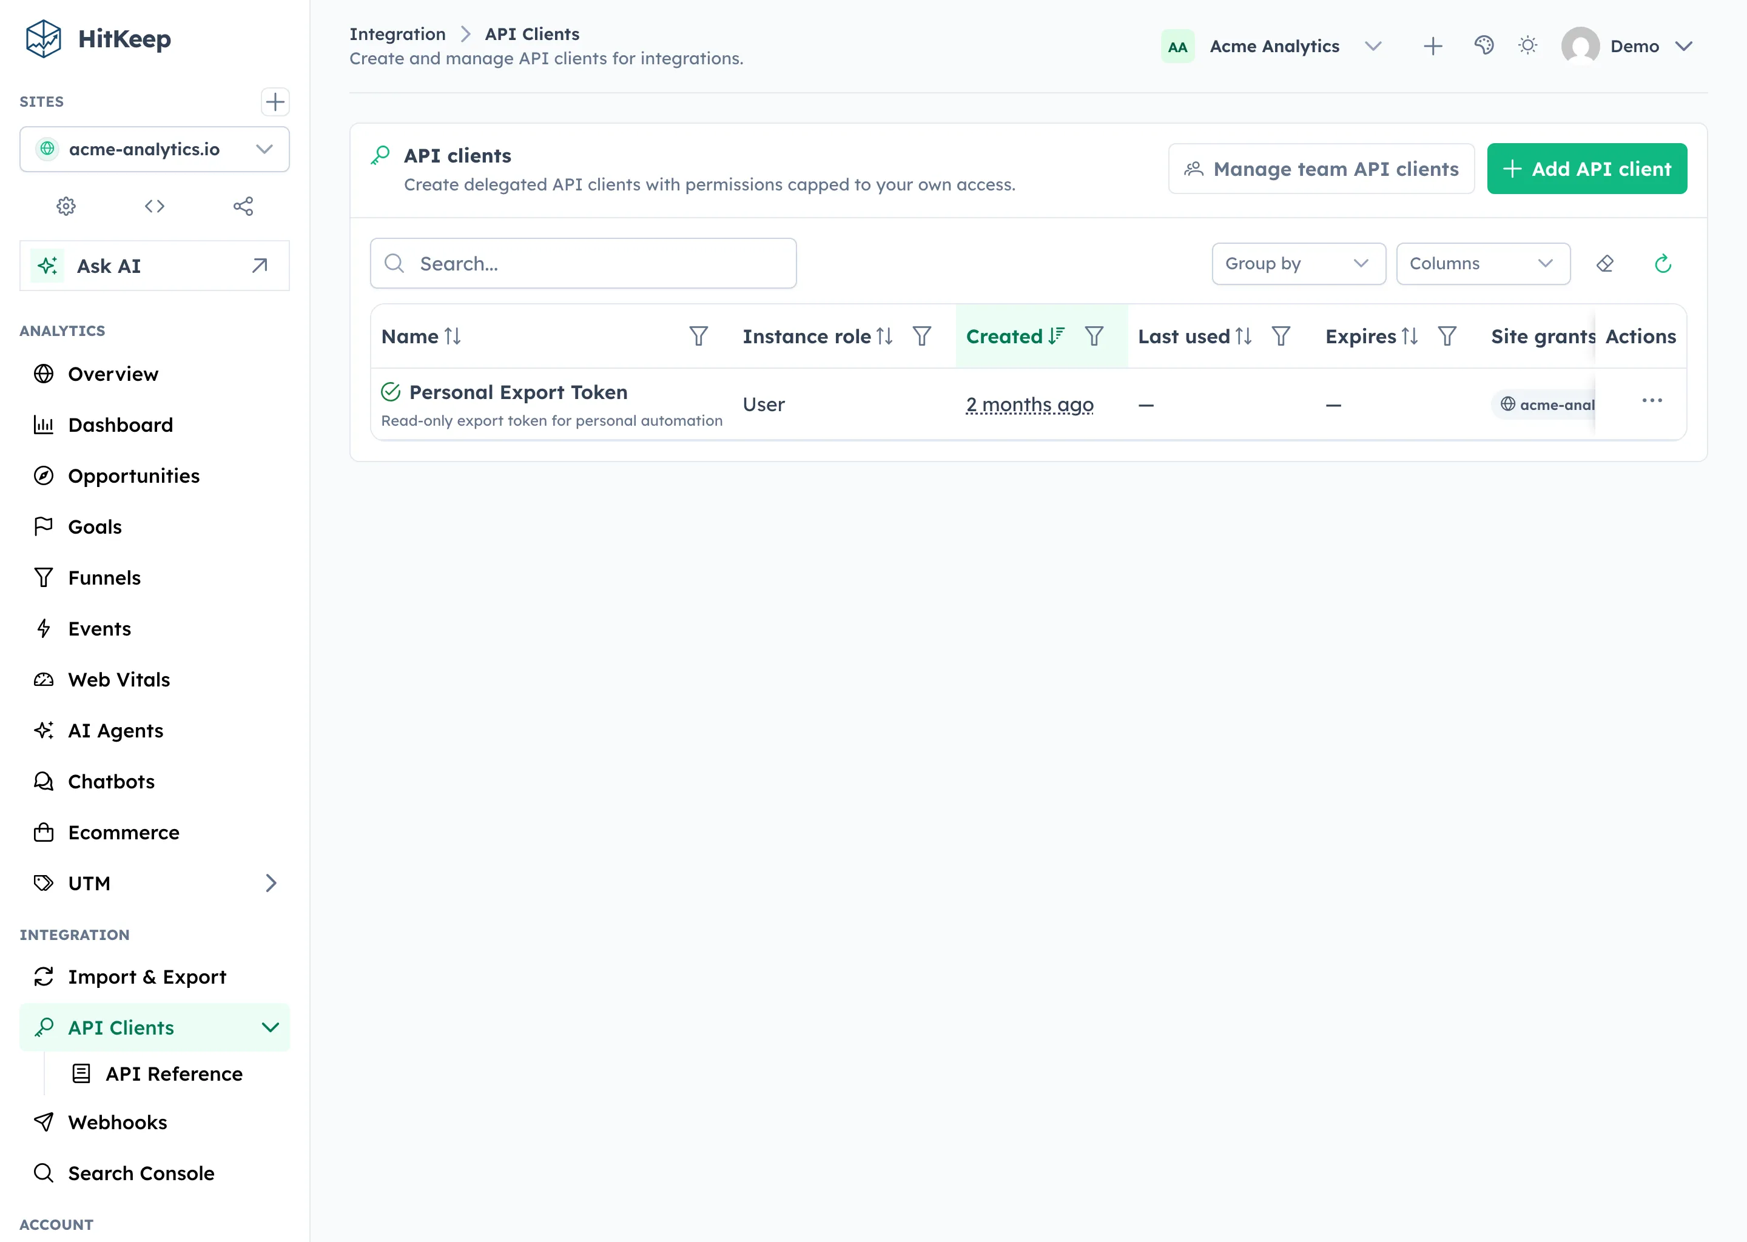The width and height of the screenshot is (1747, 1242).
Task: Open the Dashboard page
Action: tap(155, 425)
